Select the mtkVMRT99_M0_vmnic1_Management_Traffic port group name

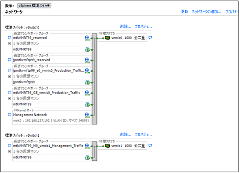tap(48, 146)
